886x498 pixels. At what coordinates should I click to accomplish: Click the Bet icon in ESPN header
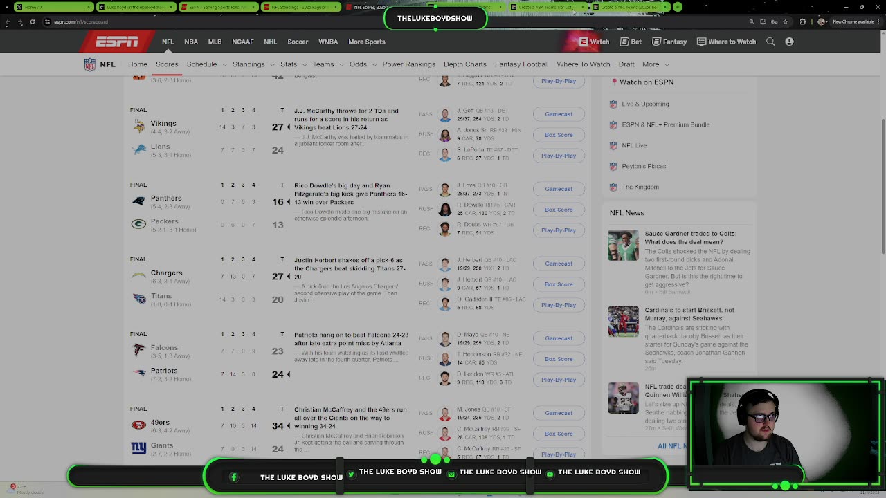pyautogui.click(x=624, y=41)
